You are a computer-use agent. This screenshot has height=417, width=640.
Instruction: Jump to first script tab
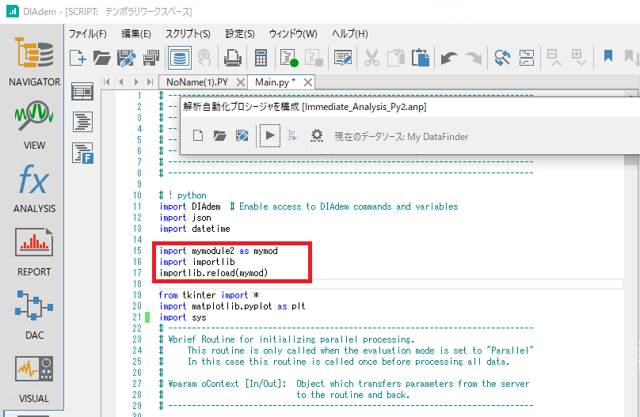point(107,82)
